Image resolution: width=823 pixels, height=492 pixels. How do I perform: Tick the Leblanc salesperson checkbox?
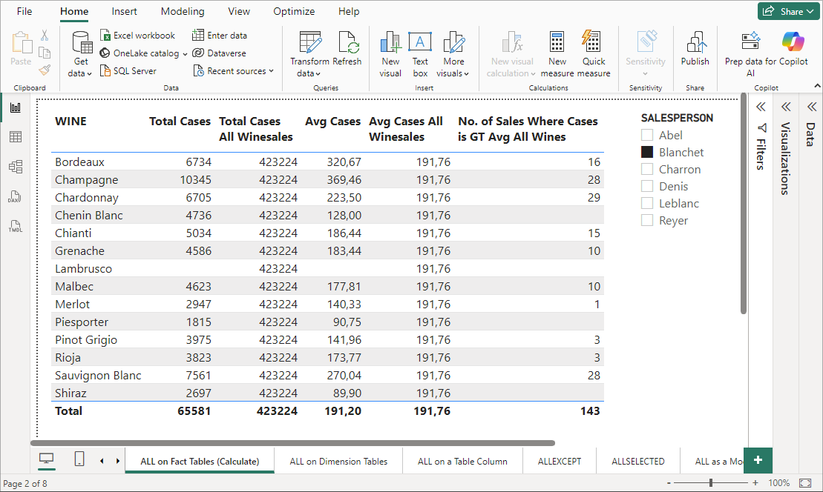click(647, 204)
